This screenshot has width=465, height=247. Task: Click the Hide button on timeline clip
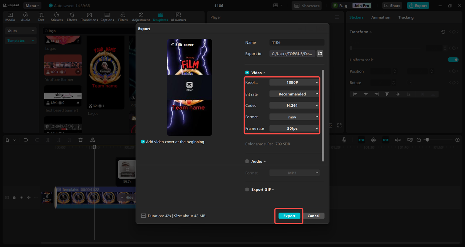(126, 198)
